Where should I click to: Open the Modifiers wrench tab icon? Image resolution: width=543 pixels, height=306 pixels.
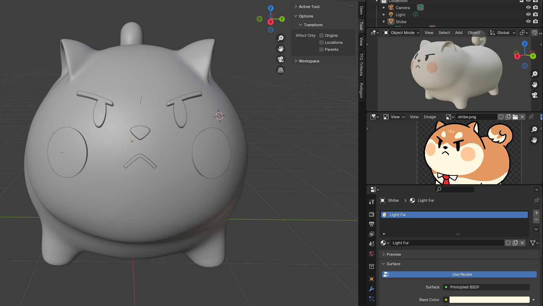(x=372, y=289)
